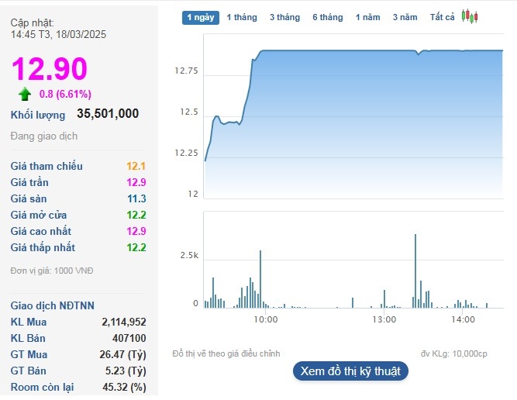This screenshot has height=400, width=517.
Task: Click the price dip on the line chart
Action: point(417,53)
